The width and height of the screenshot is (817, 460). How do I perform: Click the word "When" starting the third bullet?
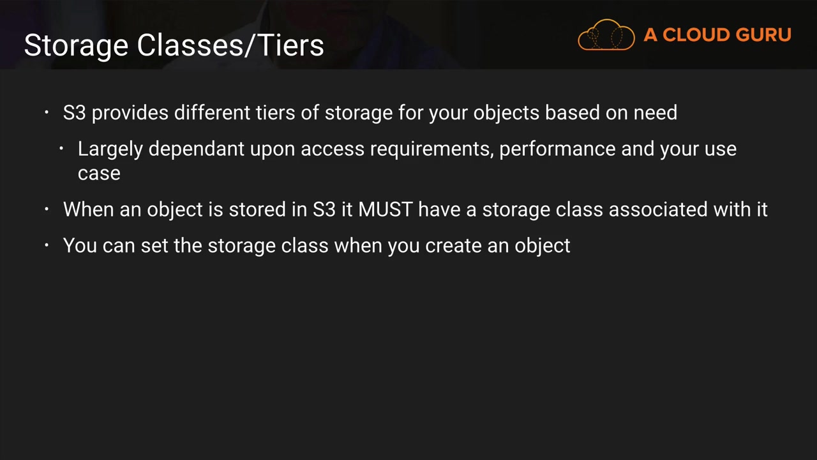(x=88, y=210)
